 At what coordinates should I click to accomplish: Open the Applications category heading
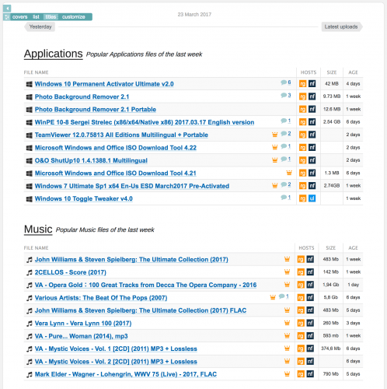tap(54, 54)
